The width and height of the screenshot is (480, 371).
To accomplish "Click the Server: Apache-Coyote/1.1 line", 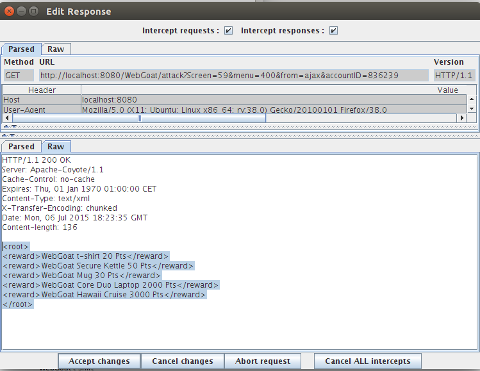I will pos(53,170).
